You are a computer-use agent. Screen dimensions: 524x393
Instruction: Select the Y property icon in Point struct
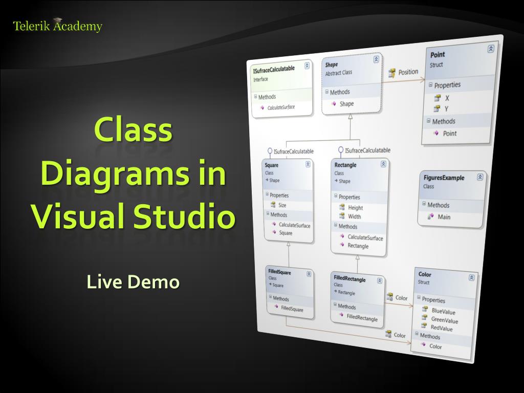point(436,108)
